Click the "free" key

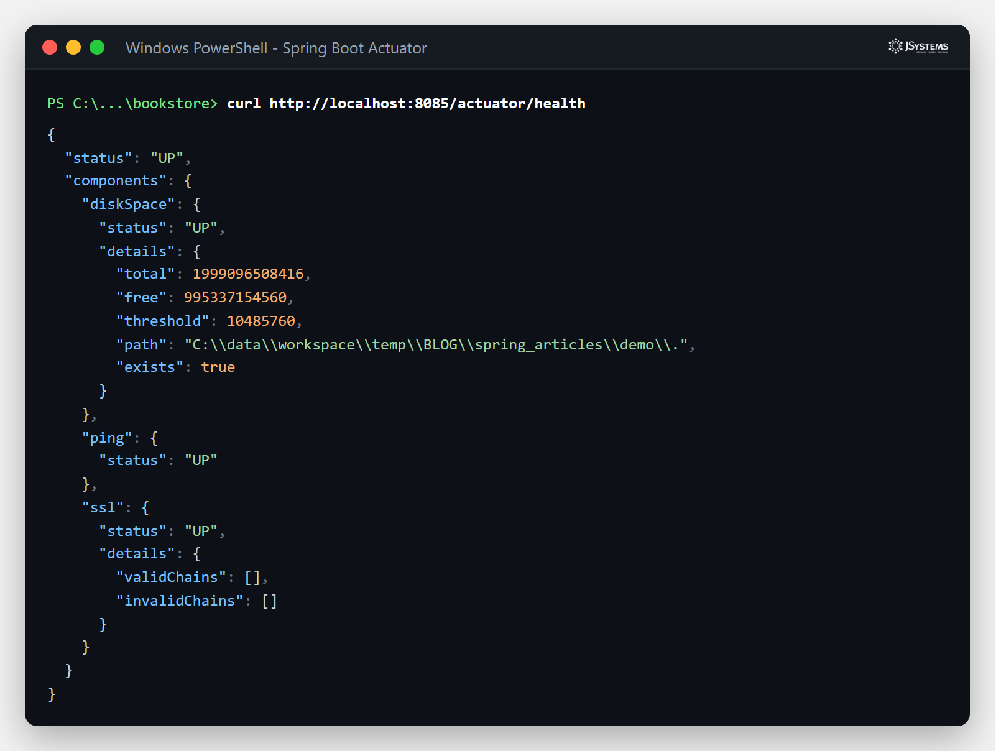point(141,297)
